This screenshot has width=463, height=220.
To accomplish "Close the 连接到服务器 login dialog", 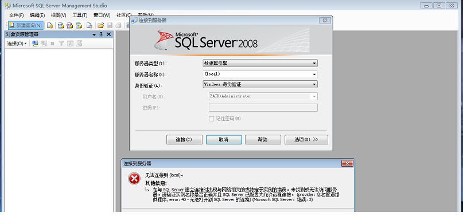I will [325, 21].
